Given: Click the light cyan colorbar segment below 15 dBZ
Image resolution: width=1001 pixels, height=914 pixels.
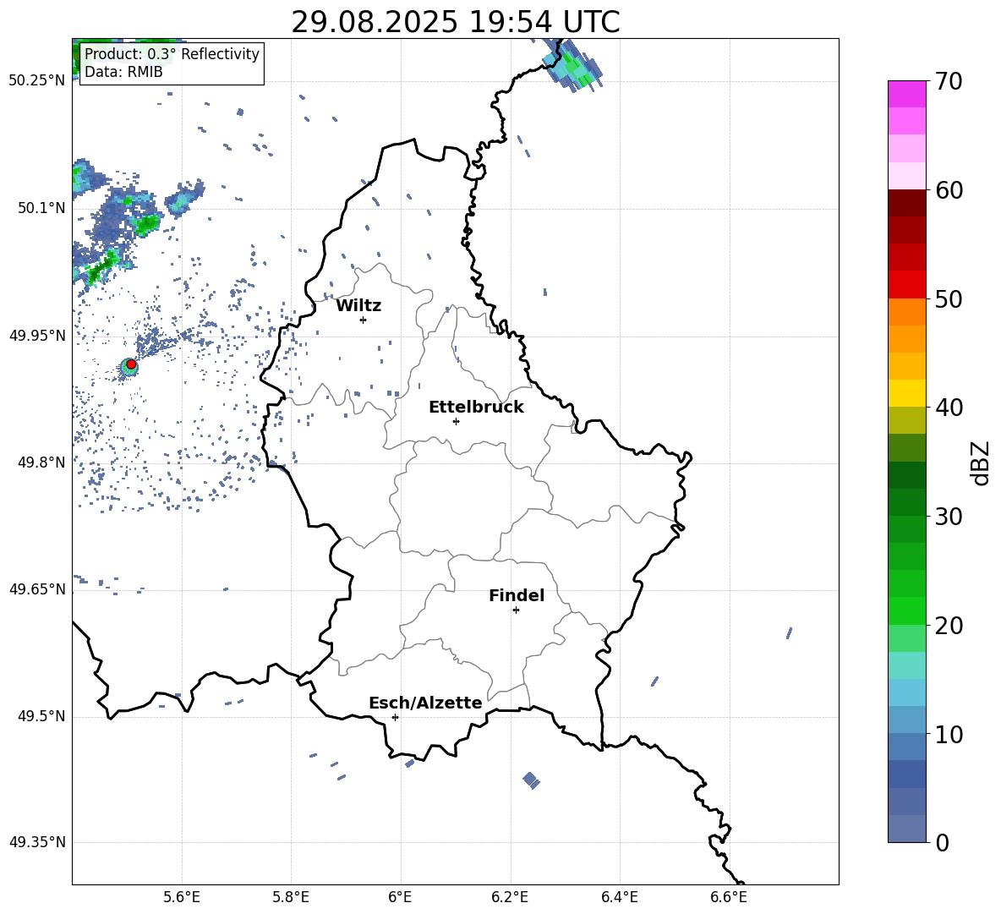Looking at the screenshot, I should pos(906,692).
